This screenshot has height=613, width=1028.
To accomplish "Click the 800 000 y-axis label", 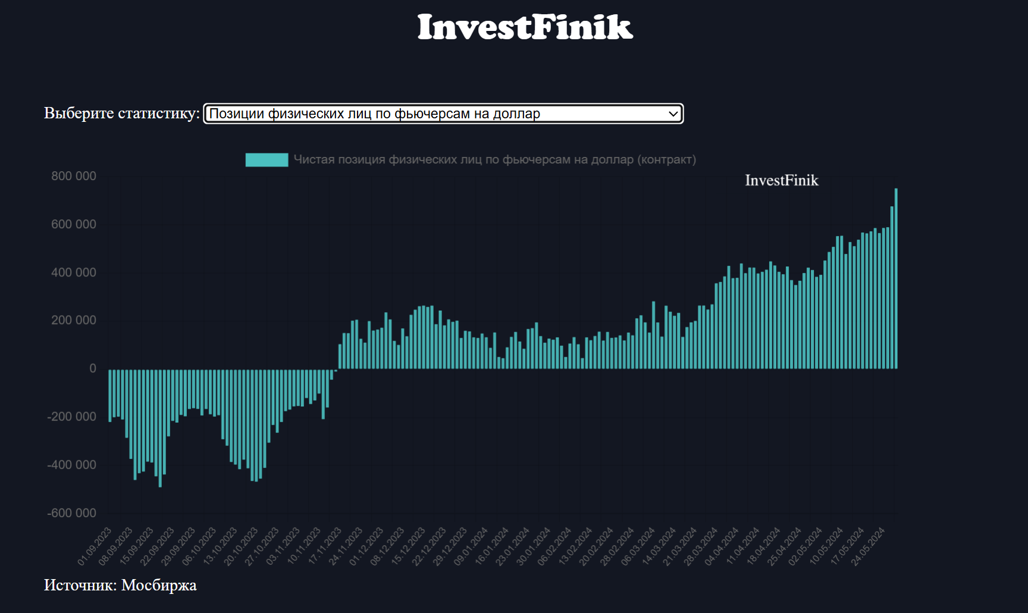I will pyautogui.click(x=73, y=176).
